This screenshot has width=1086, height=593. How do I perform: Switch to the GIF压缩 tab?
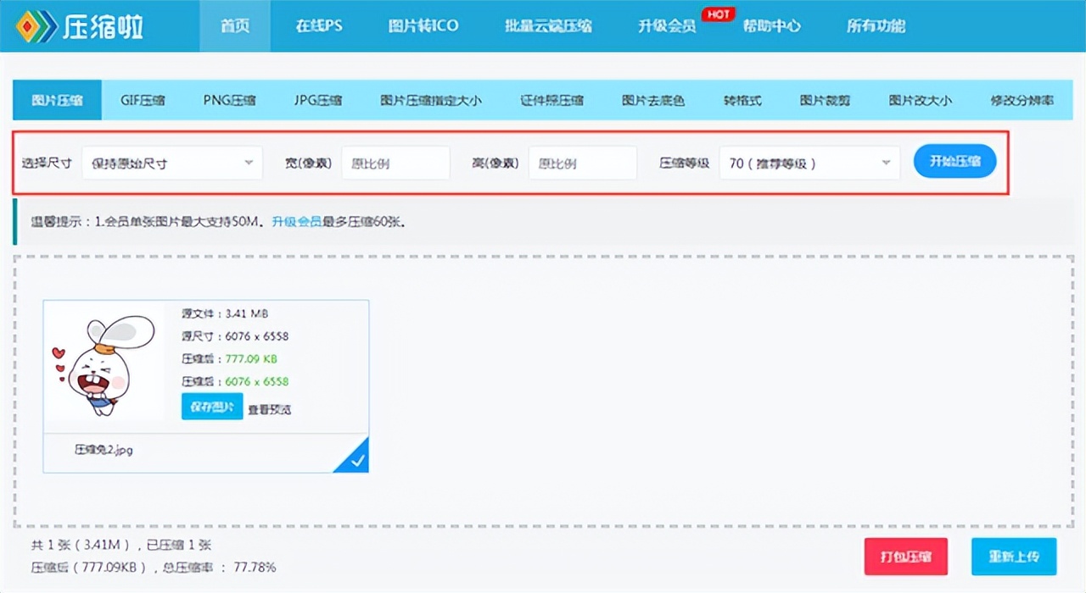tap(142, 99)
